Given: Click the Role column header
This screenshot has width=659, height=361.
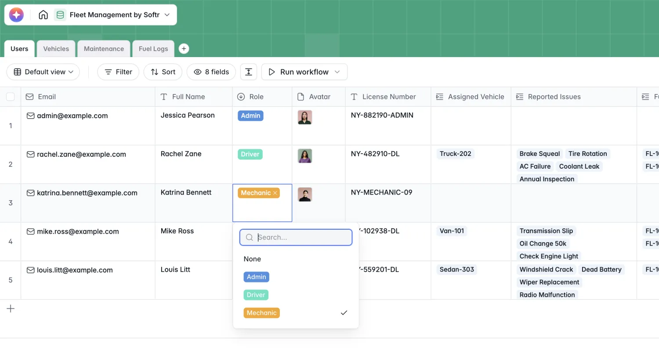Looking at the screenshot, I should (x=262, y=97).
